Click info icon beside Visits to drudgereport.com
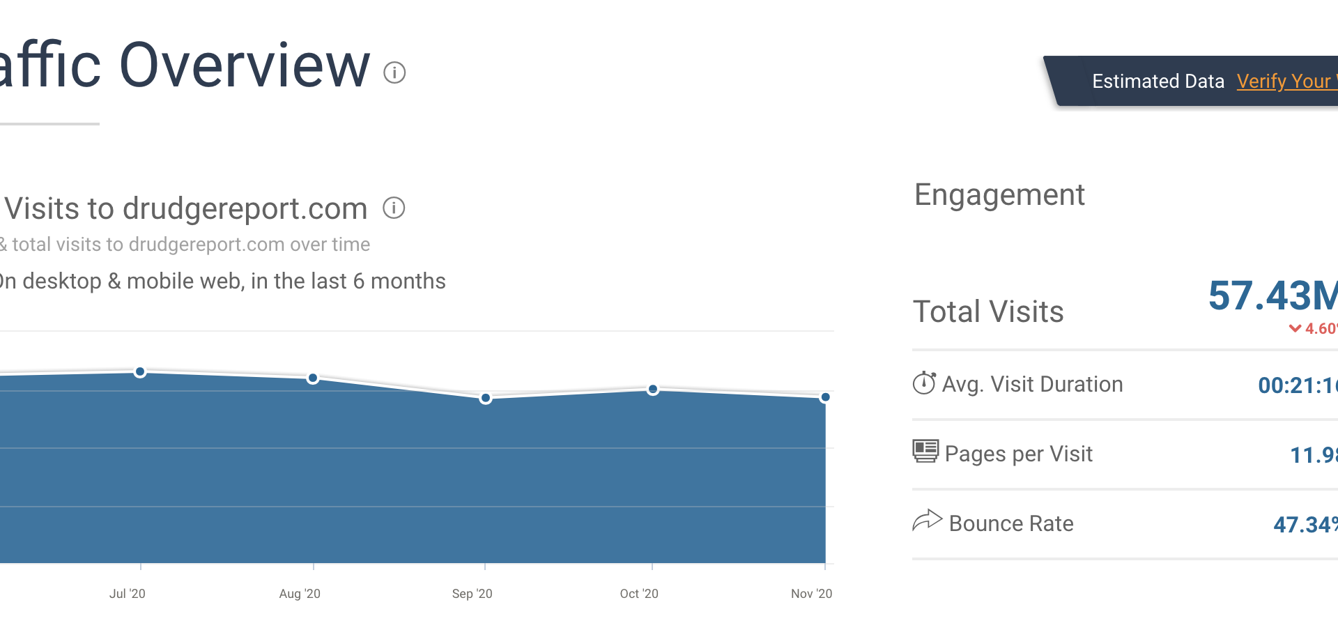The width and height of the screenshot is (1338, 630). click(394, 208)
